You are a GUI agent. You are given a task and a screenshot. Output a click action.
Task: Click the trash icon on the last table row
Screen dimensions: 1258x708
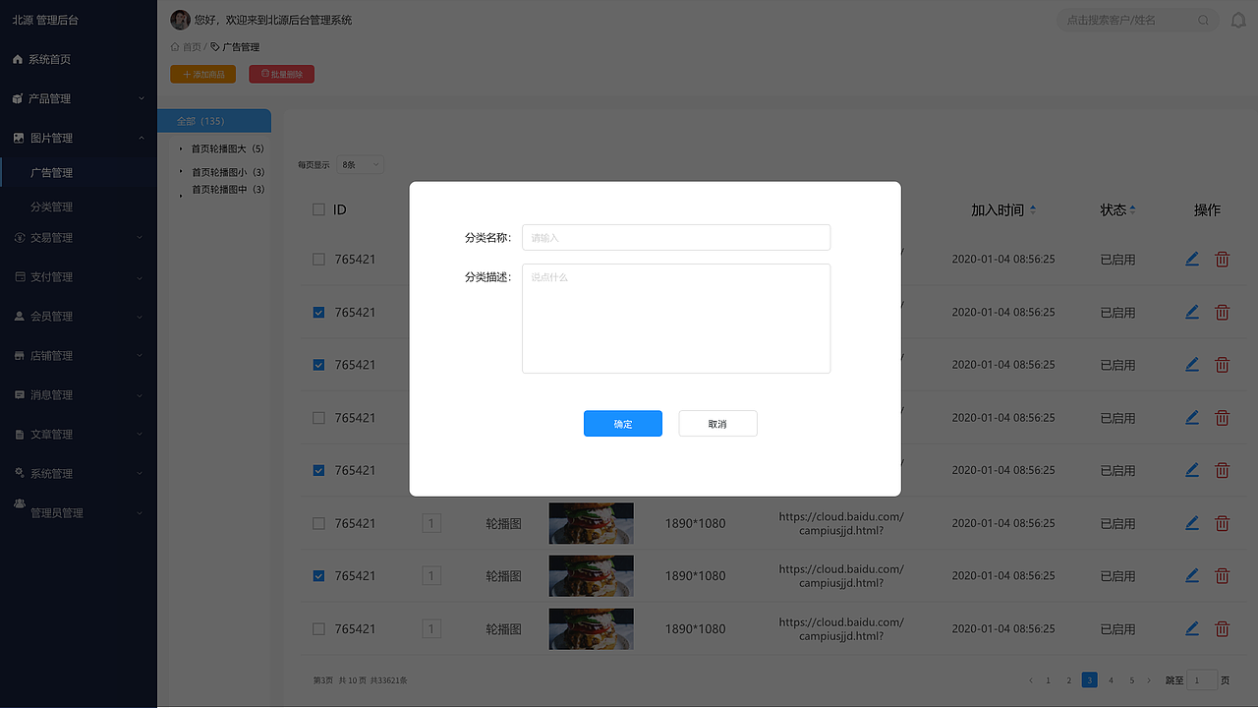point(1222,628)
